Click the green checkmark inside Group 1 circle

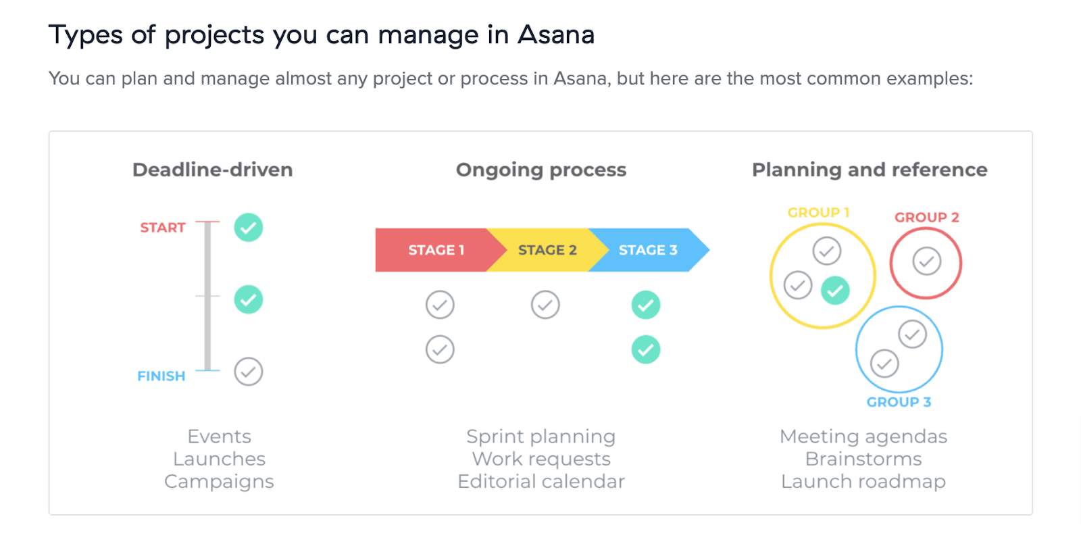point(836,291)
